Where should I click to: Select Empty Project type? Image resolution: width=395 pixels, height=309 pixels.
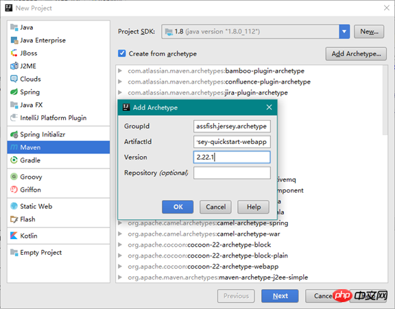click(x=58, y=252)
